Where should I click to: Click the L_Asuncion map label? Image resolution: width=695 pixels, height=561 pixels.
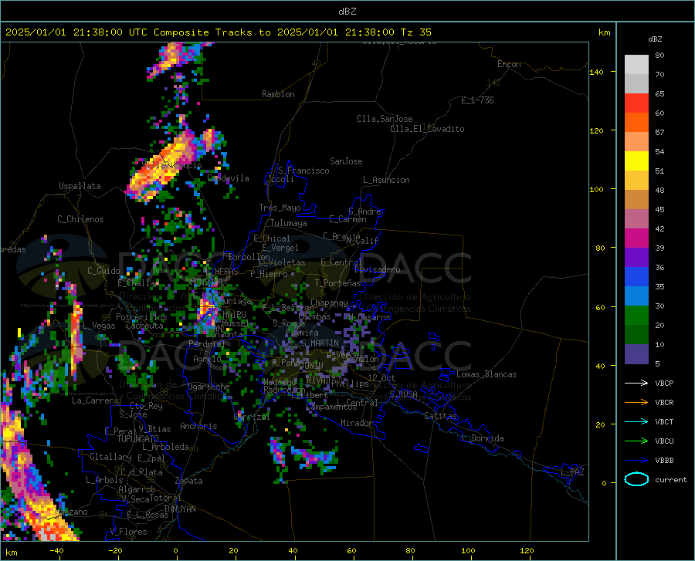point(386,180)
